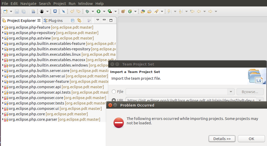Click the Debug bug icon

(87, 11)
